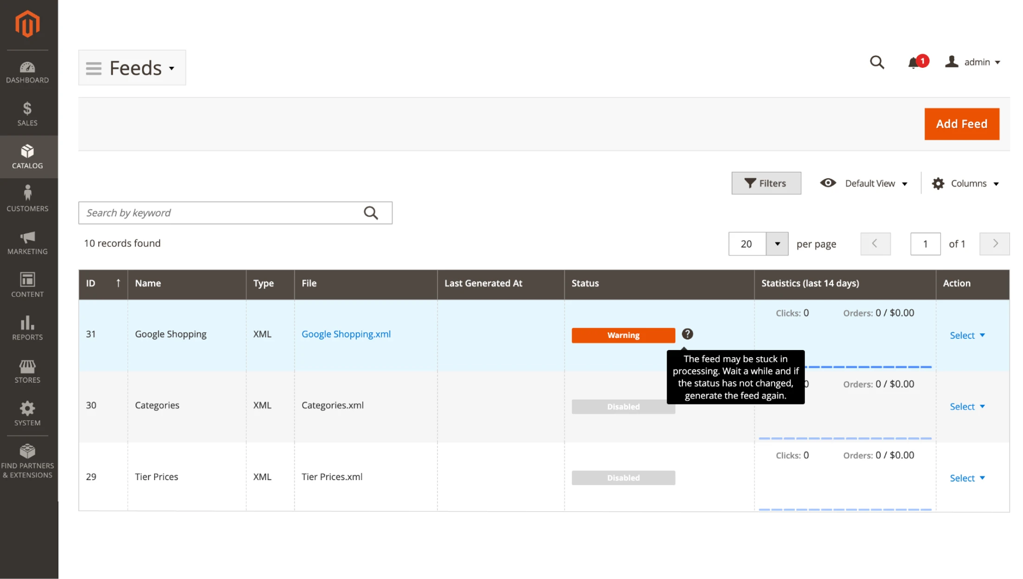Viewport: 1023px width, 579px height.
Task: Click the question mark beside Warning status
Action: pyautogui.click(x=687, y=334)
